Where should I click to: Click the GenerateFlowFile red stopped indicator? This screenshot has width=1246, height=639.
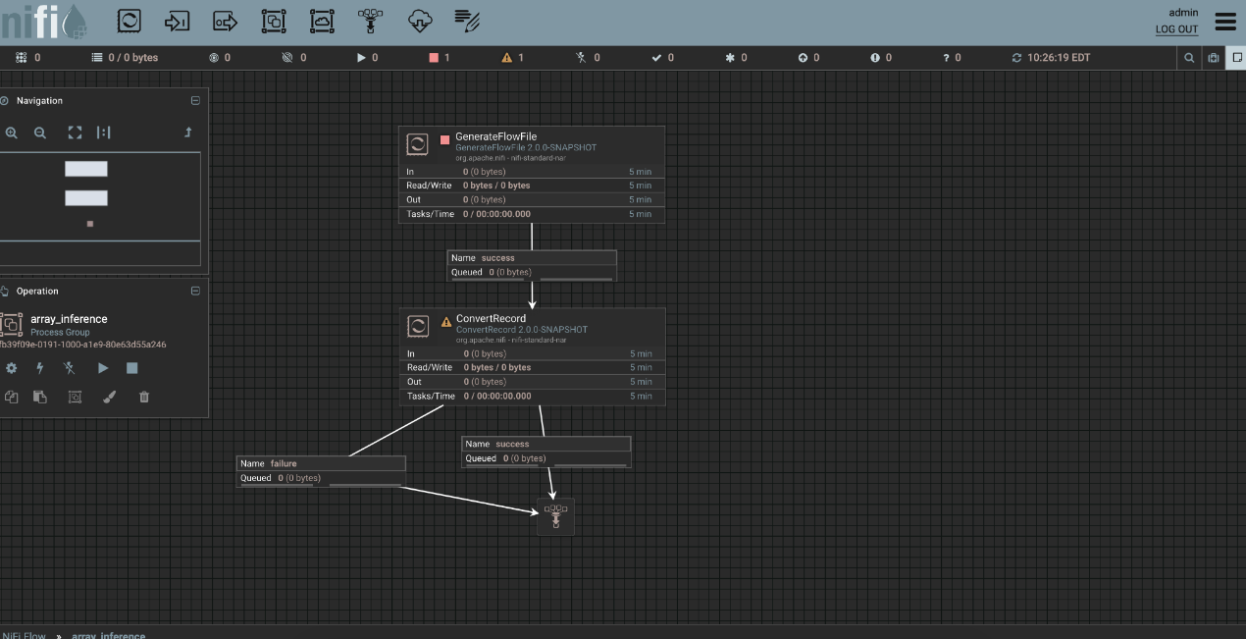tap(444, 139)
